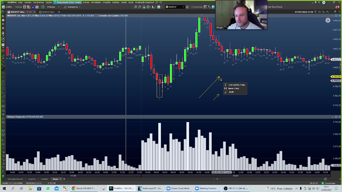Close the limpo workspace tab
The height and width of the screenshot is (192, 342).
coord(60,179)
